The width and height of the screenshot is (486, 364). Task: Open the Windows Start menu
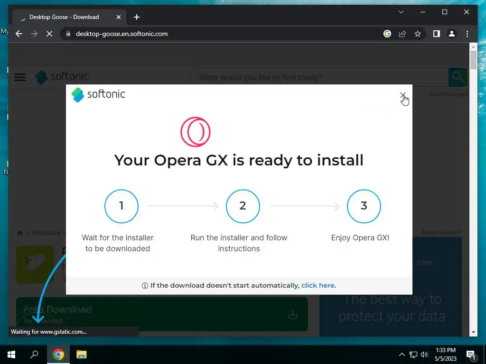(x=11, y=355)
